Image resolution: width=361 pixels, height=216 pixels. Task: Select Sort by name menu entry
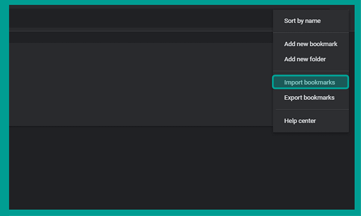(x=311, y=21)
